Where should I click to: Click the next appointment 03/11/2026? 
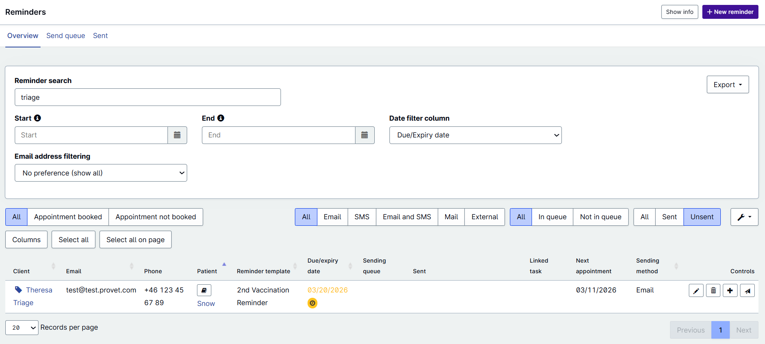click(x=596, y=290)
